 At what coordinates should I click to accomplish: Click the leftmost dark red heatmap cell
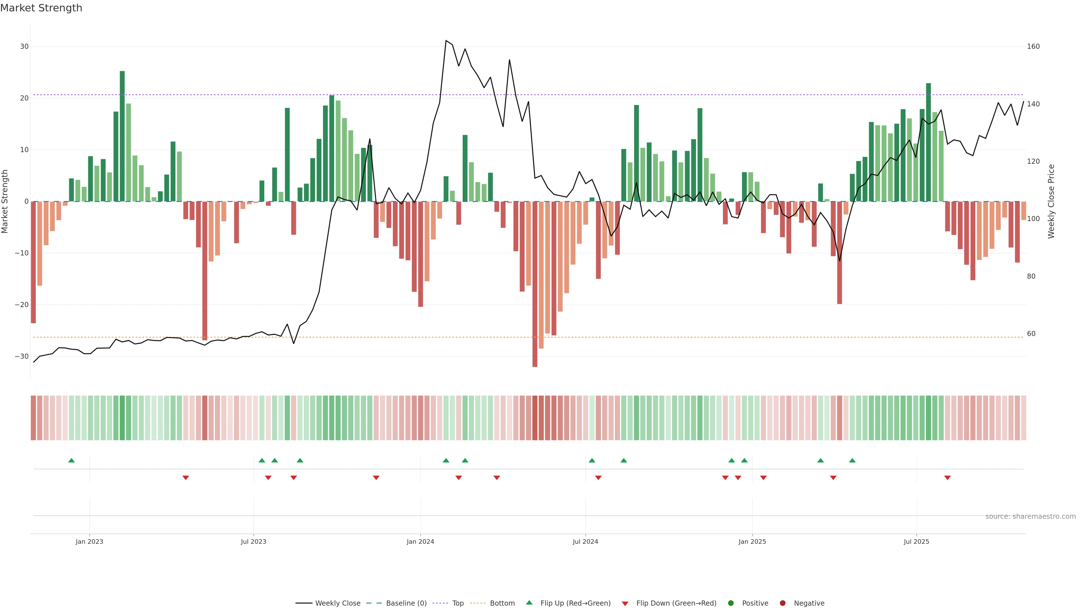tap(33, 418)
